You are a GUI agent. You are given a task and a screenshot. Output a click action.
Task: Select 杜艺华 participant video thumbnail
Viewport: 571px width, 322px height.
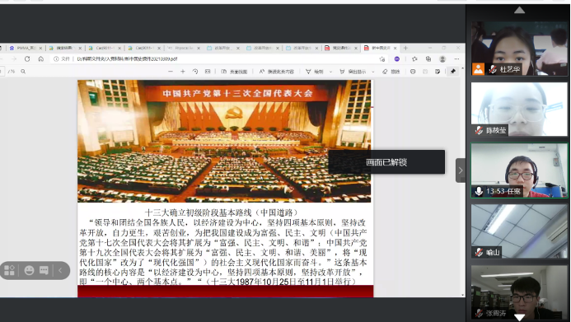coord(519,49)
